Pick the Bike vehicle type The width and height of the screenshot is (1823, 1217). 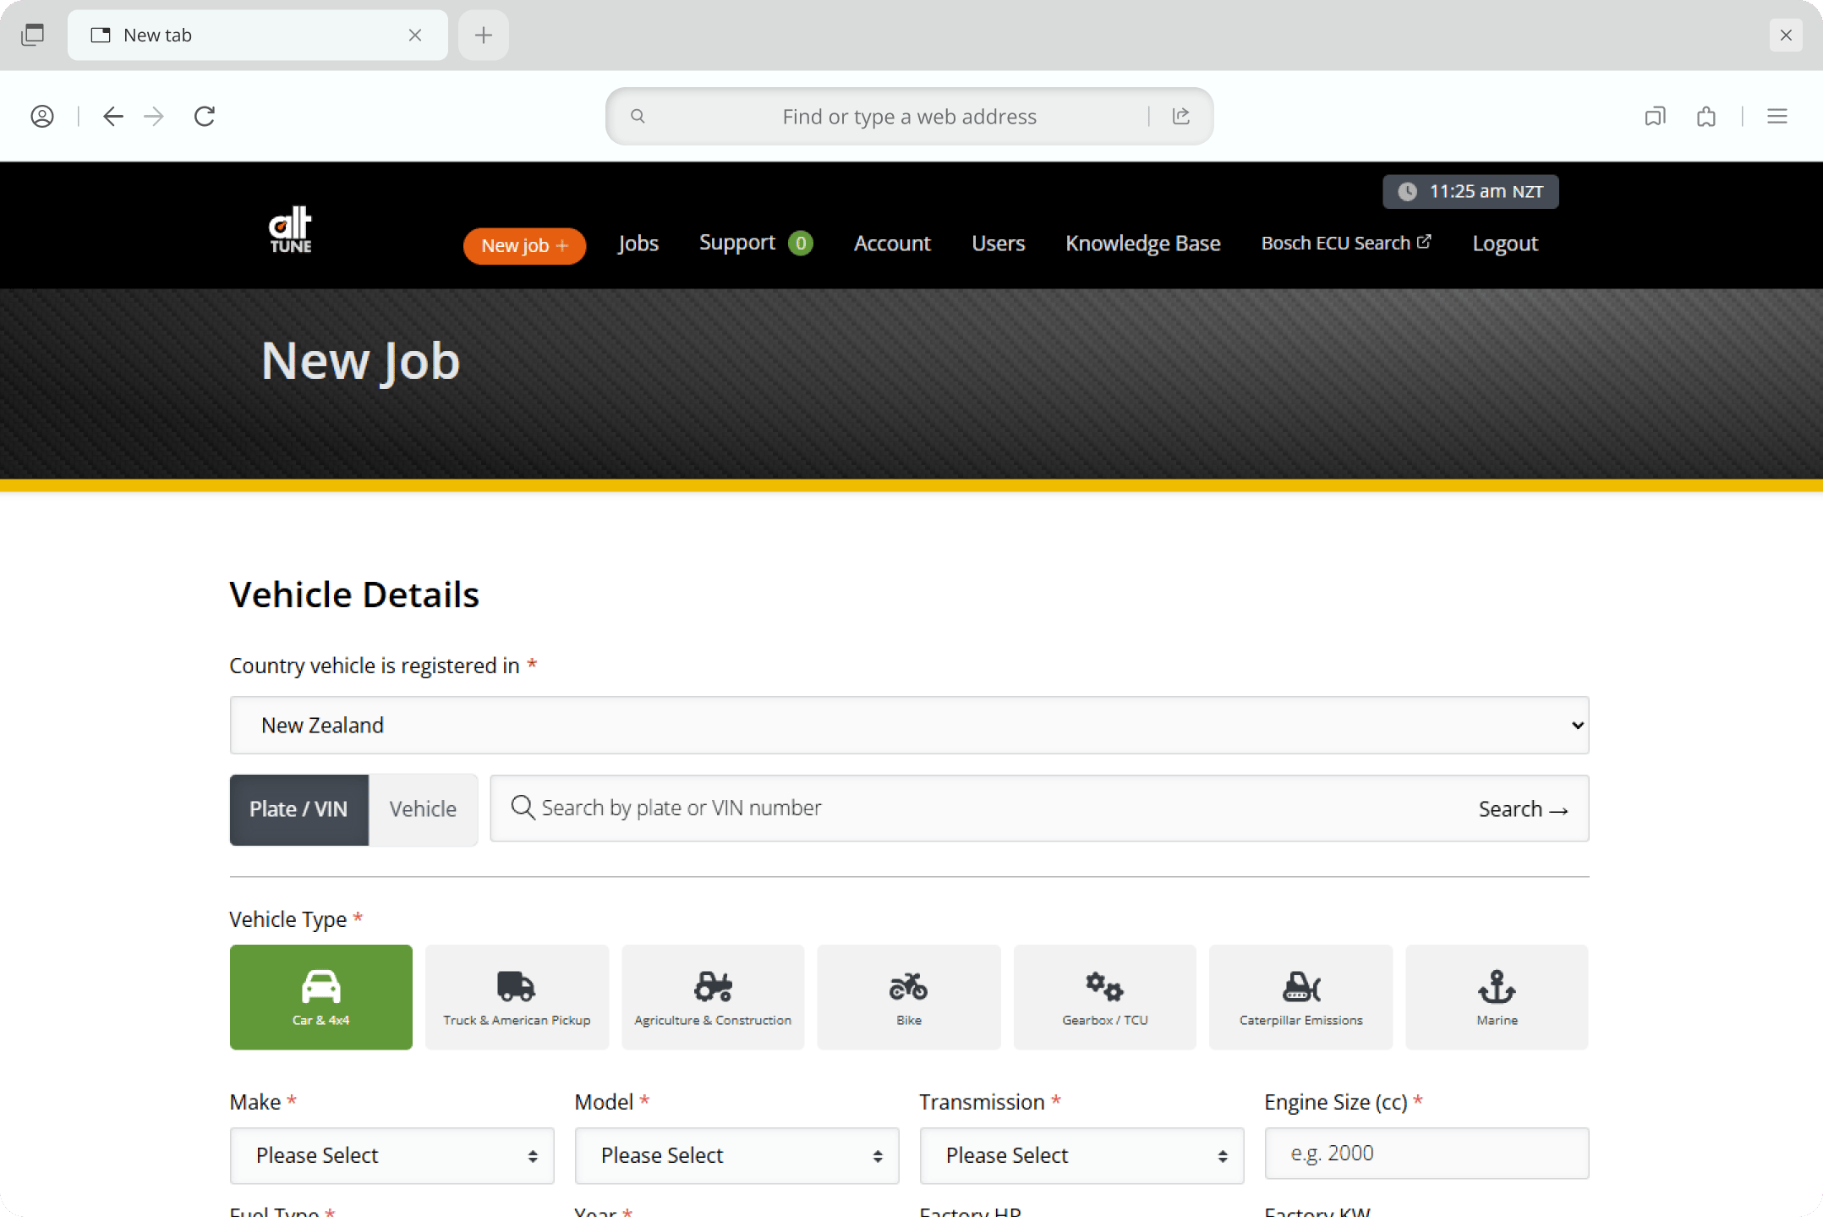point(909,996)
